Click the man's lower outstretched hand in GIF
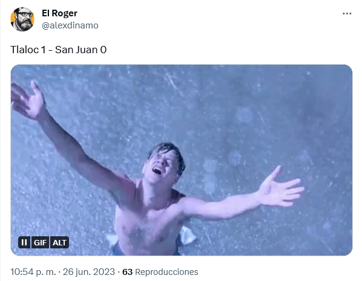 pyautogui.click(x=280, y=187)
